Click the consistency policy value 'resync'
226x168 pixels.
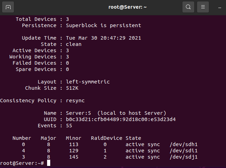pos(75,101)
